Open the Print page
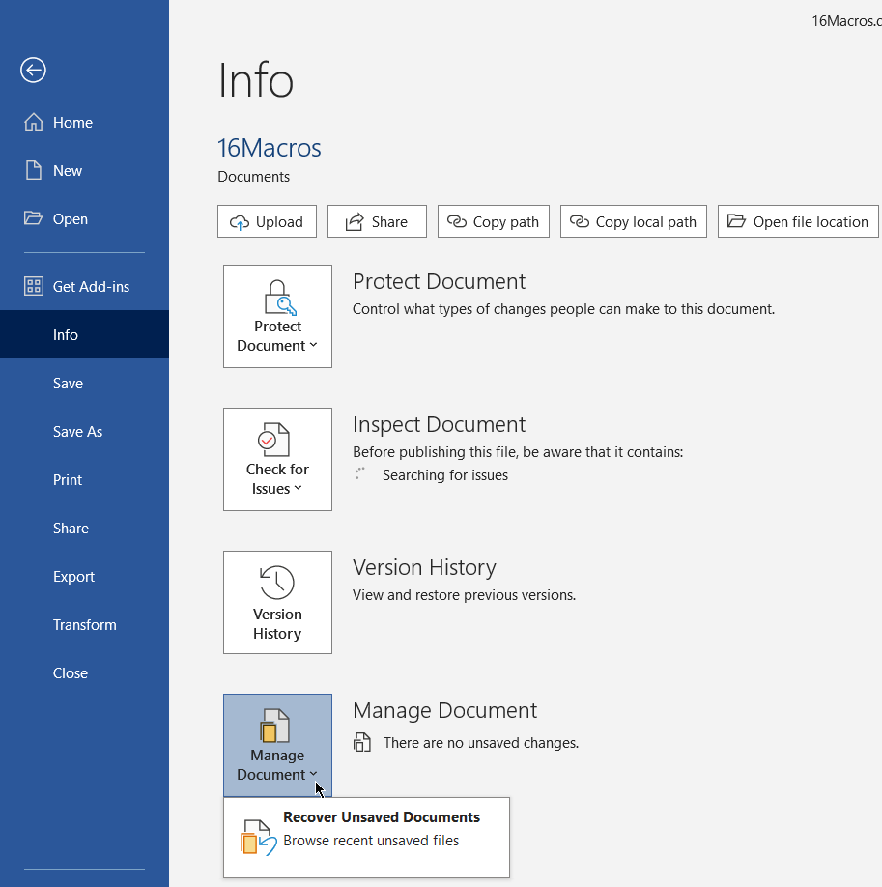Image resolution: width=882 pixels, height=887 pixels. click(84, 479)
